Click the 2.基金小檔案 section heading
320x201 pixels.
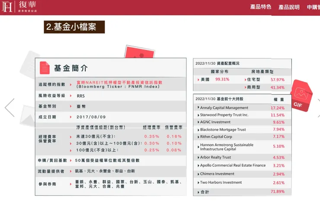click(74, 27)
